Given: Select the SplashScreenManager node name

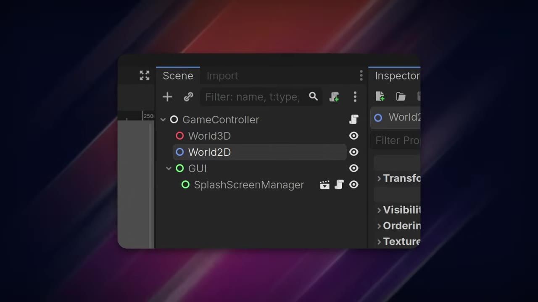Looking at the screenshot, I should pyautogui.click(x=249, y=185).
